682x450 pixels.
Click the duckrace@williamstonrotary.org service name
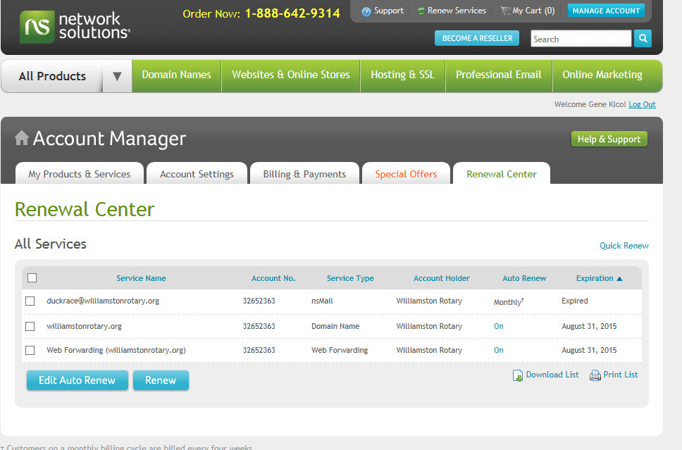[103, 301]
